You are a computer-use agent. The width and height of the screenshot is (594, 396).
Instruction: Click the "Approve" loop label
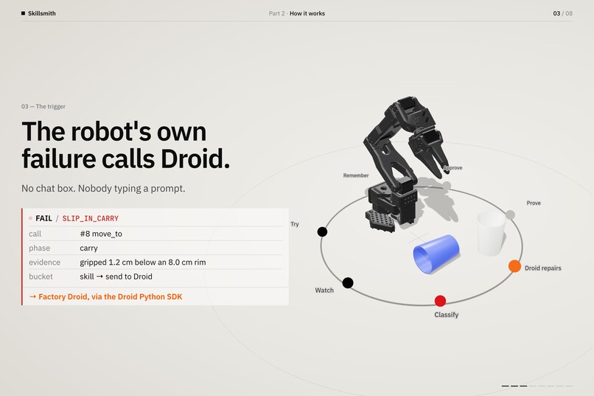pos(453,167)
